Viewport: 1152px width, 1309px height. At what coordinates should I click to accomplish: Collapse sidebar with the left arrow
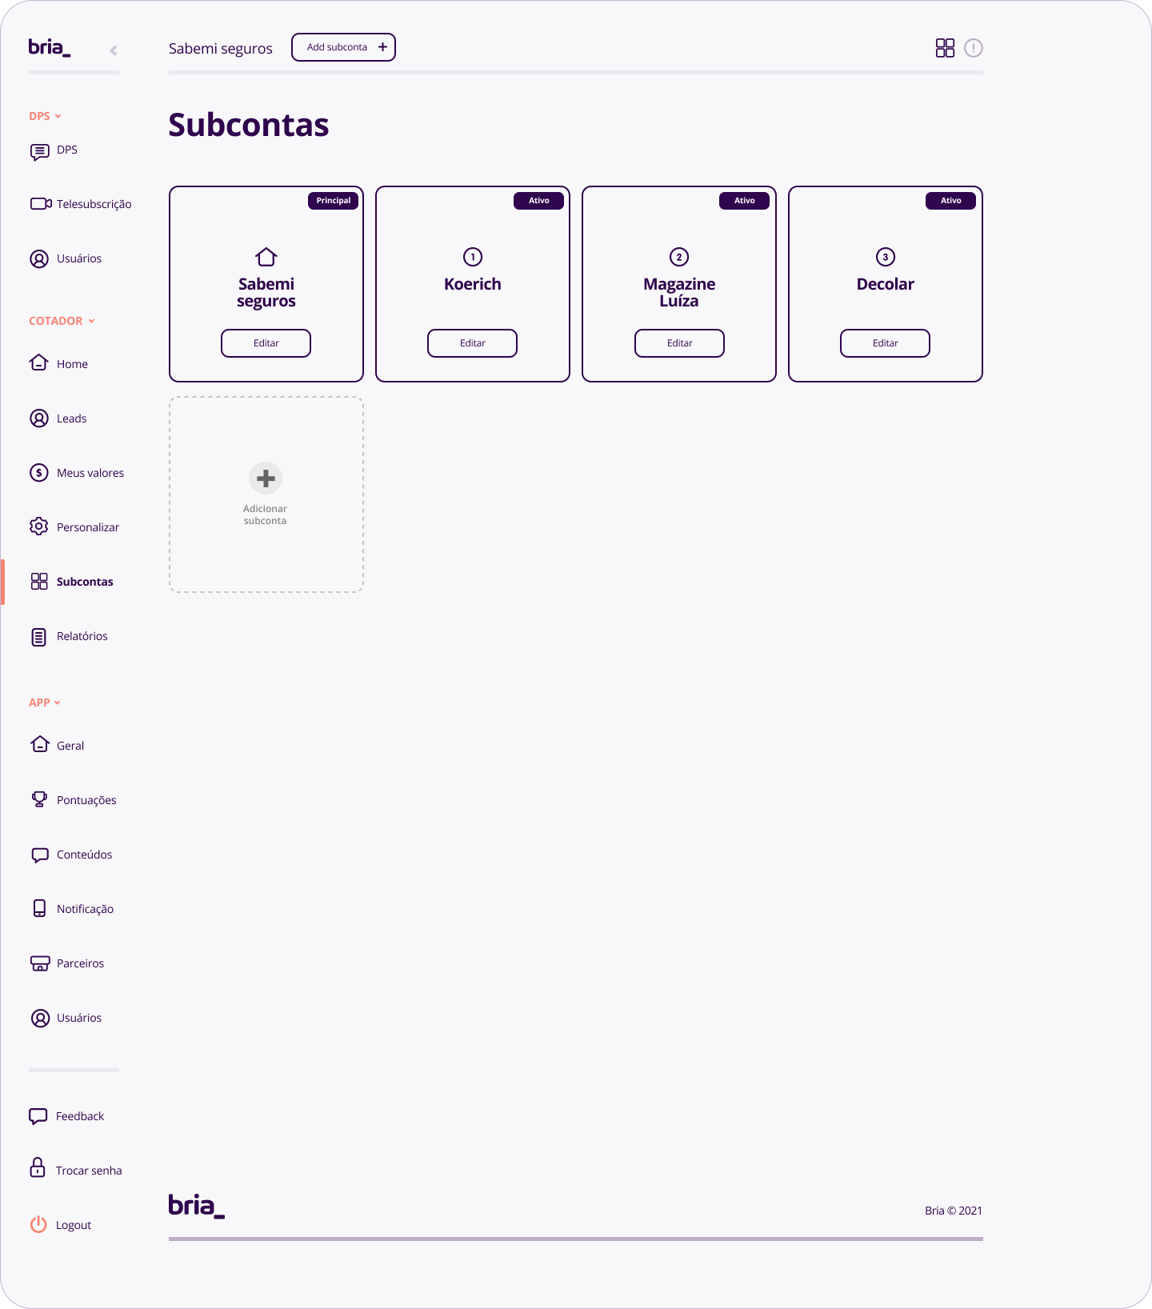coord(114,50)
